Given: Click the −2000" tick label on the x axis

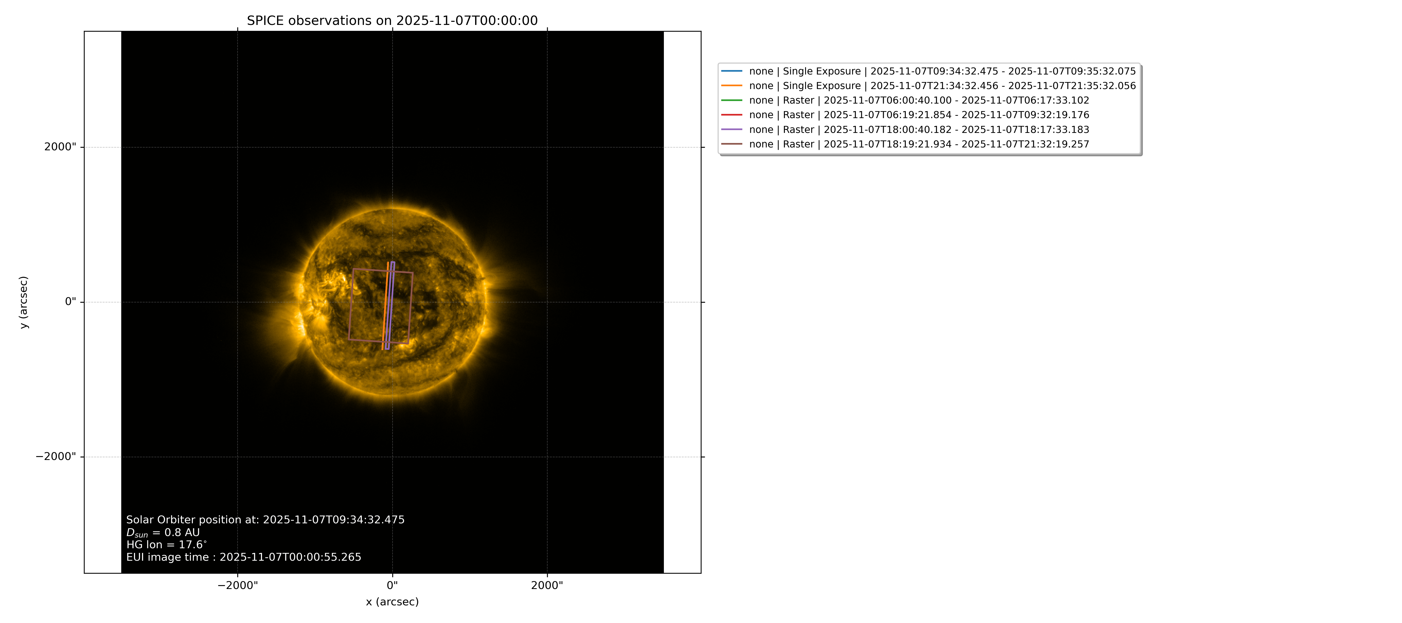Looking at the screenshot, I should coord(238,585).
